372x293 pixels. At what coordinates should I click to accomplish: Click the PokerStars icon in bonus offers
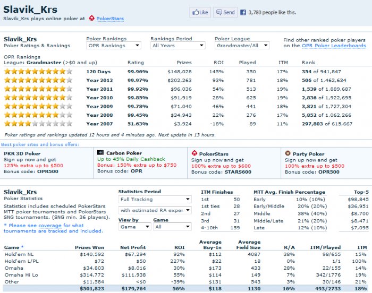(x=195, y=153)
